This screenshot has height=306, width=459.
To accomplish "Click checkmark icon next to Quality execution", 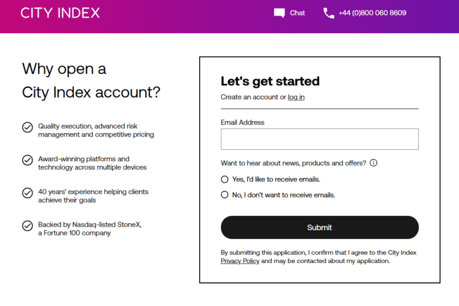I will click(x=27, y=127).
